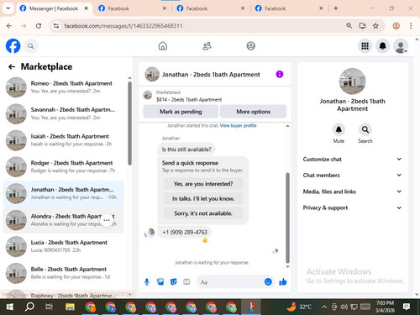Open Windows Task View

pyautogui.click(x=50, y=307)
